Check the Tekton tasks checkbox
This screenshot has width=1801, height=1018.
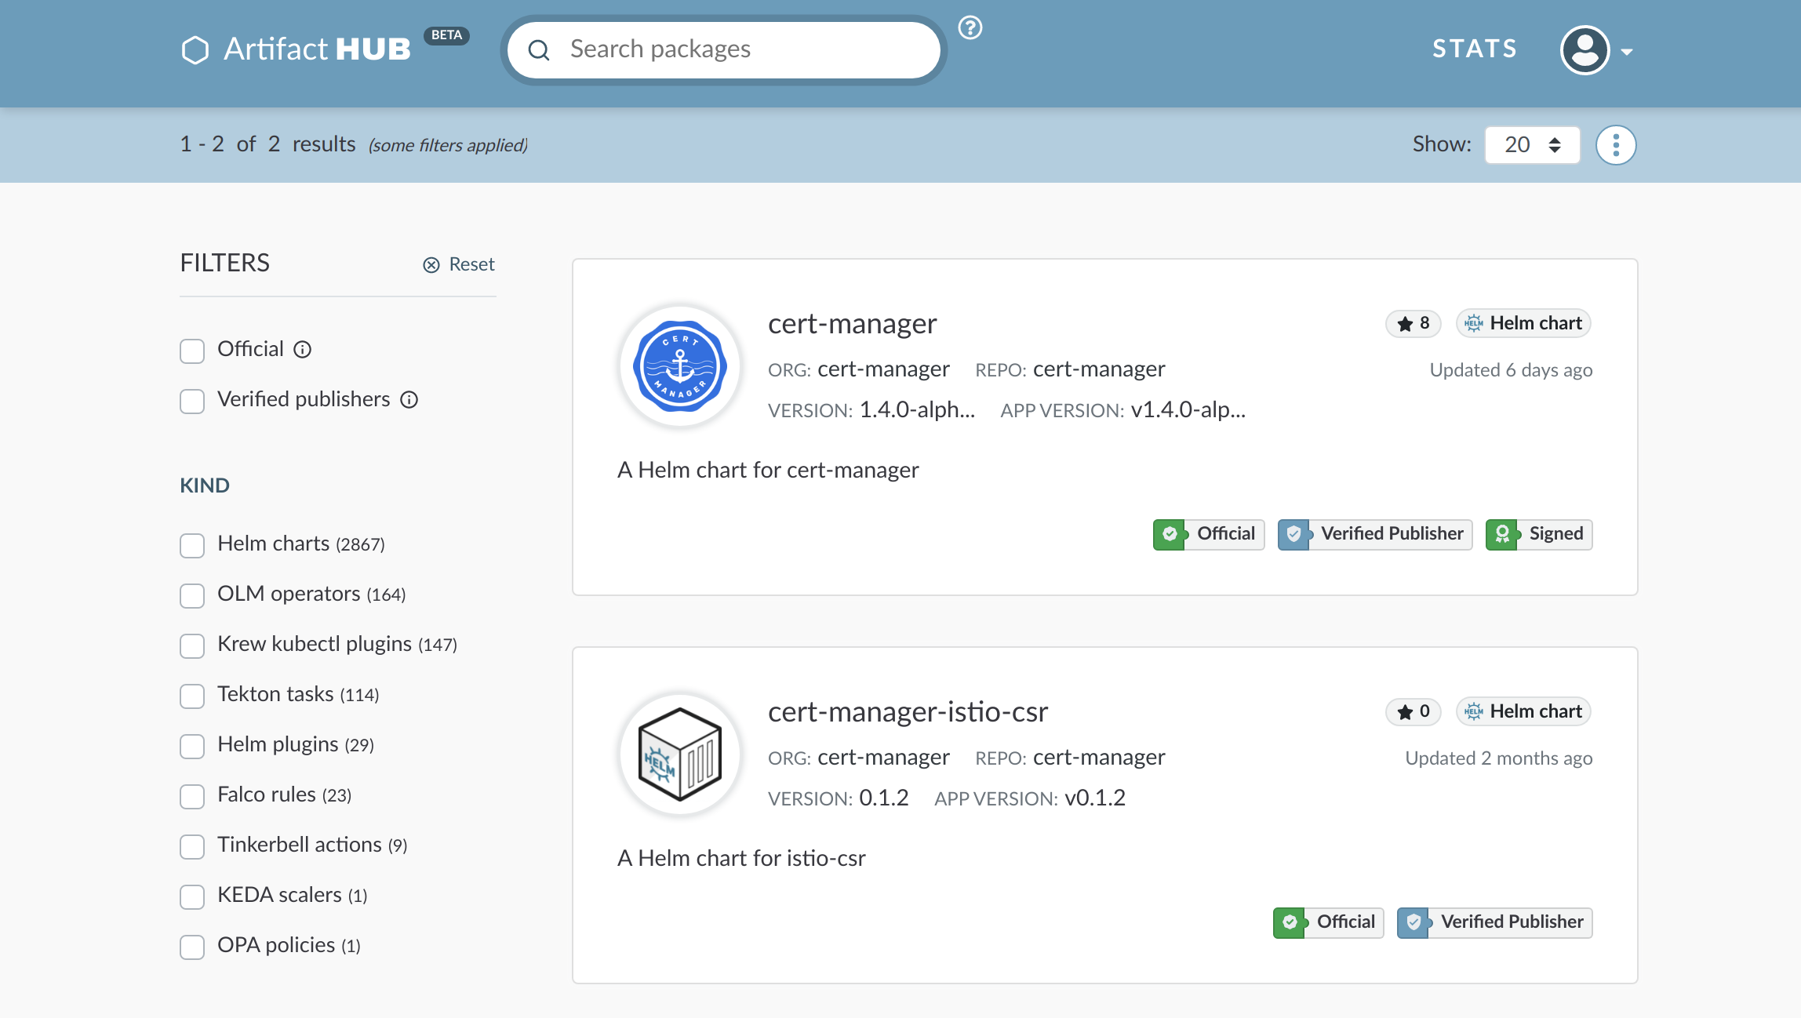click(191, 696)
